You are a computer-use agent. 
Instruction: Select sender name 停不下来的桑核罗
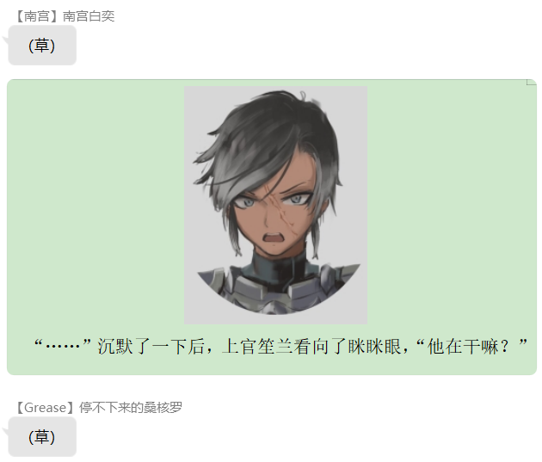point(130,408)
